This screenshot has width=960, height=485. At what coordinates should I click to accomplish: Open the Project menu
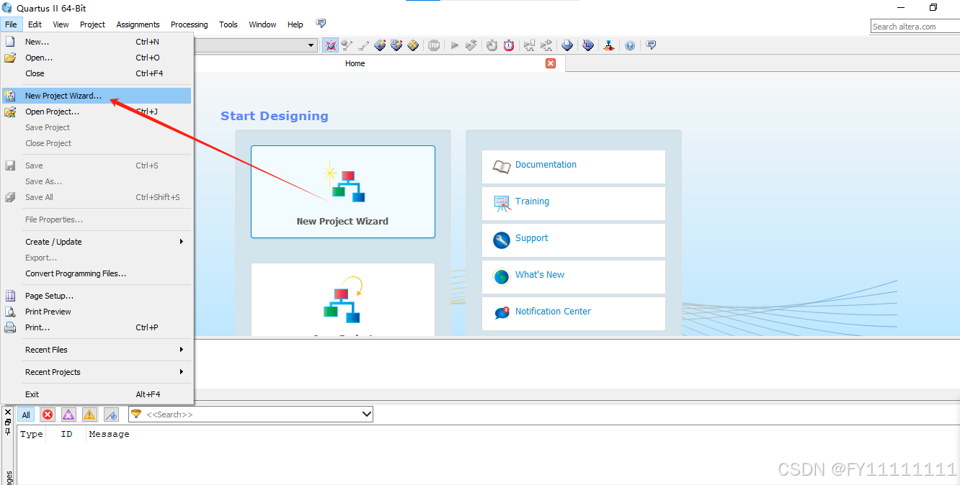92,24
